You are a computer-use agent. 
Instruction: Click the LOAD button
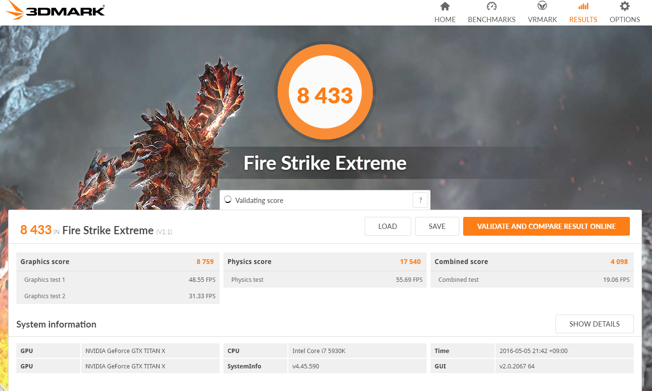[388, 227]
